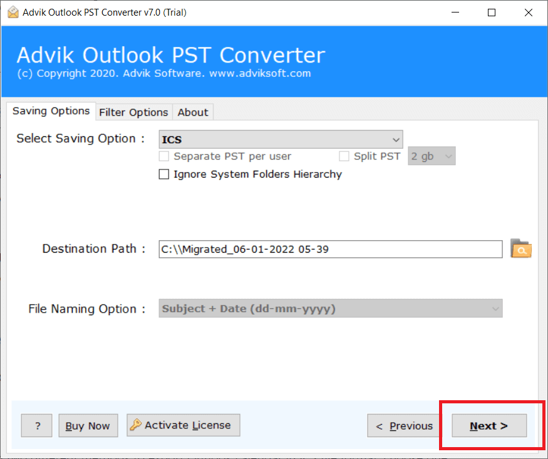Image resolution: width=548 pixels, height=459 pixels.
Task: Click the Activate License button
Action: click(x=183, y=425)
